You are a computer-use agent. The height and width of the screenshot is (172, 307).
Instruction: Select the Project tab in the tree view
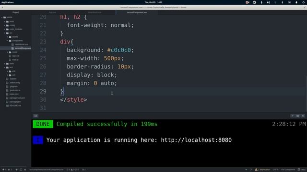click(16, 12)
